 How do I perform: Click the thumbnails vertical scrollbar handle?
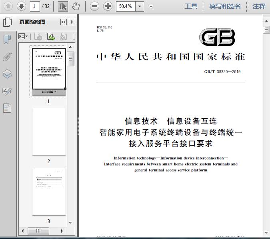coord(70,59)
